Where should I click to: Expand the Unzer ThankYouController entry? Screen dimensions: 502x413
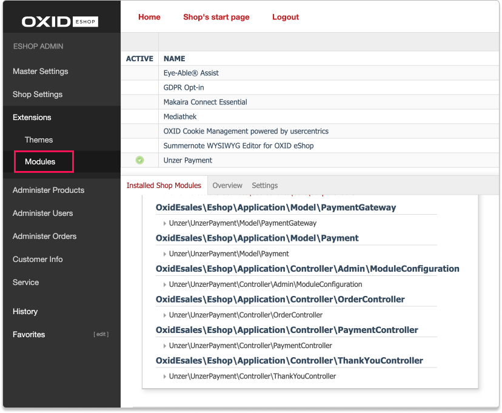click(x=164, y=376)
